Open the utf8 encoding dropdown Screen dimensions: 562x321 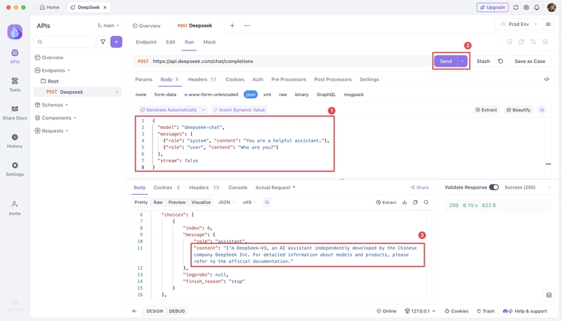coord(249,203)
